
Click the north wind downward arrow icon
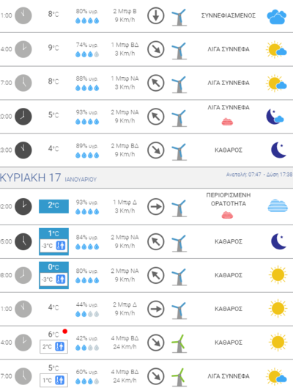point(155,15)
